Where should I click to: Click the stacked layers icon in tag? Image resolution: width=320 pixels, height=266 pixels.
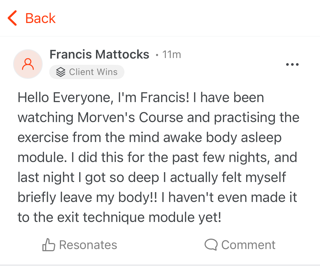point(61,72)
